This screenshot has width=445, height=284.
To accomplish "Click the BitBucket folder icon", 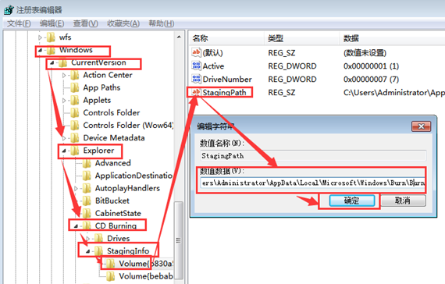I will (87, 201).
